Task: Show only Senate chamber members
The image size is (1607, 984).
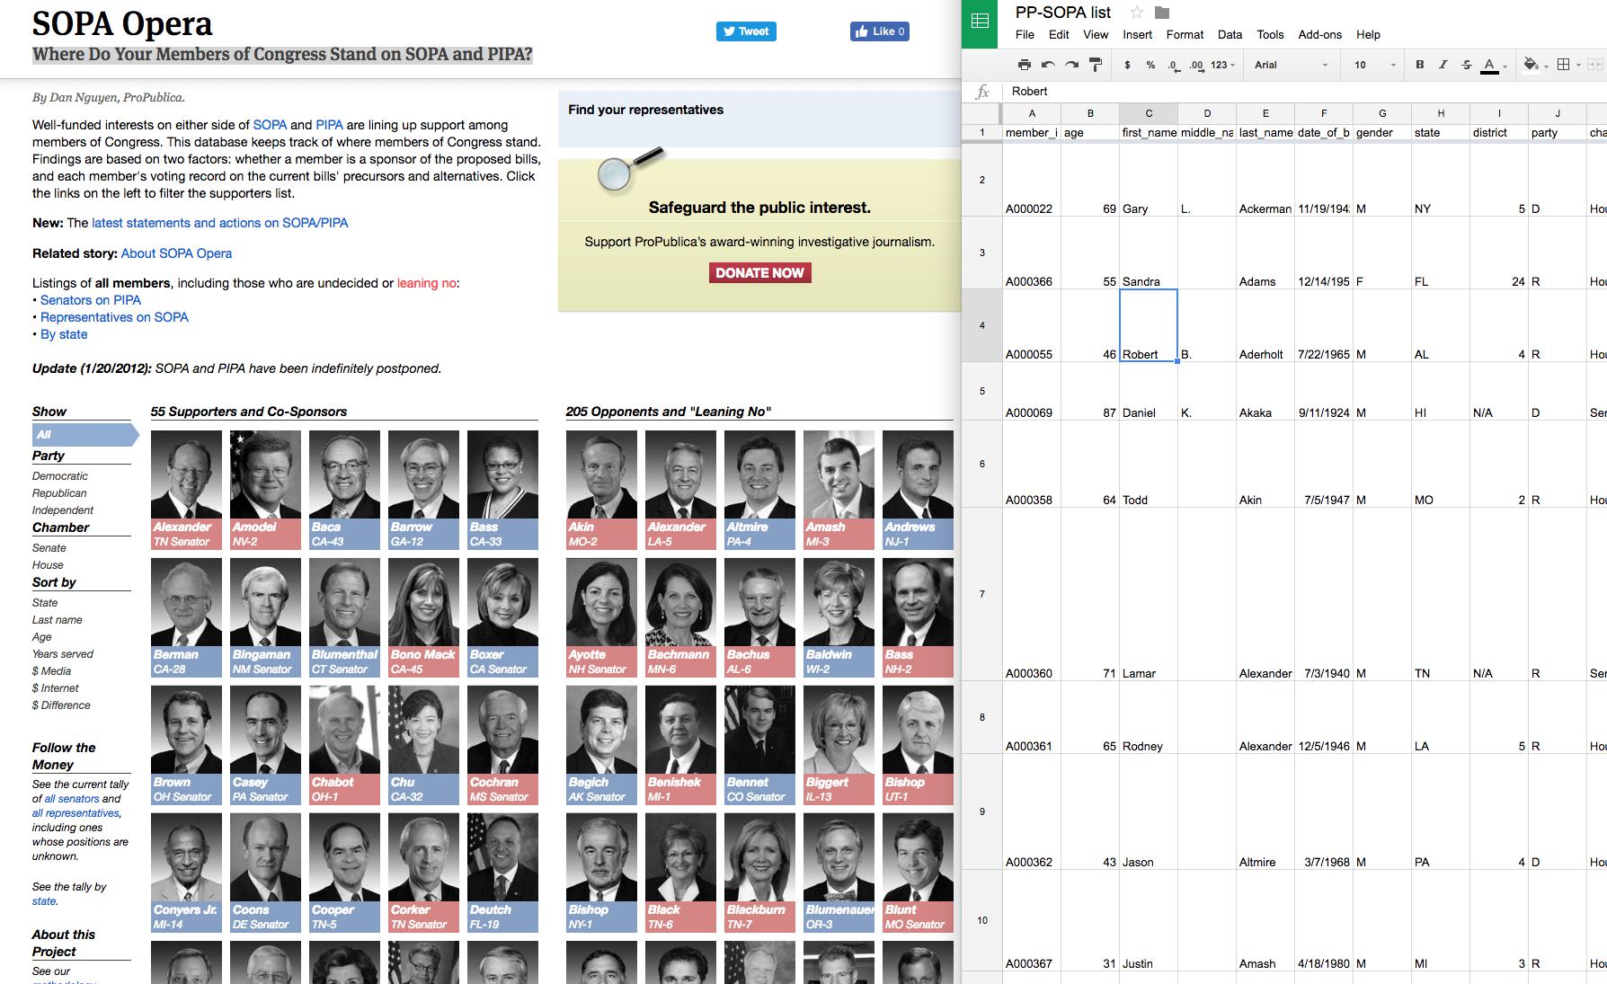Action: pyautogui.click(x=49, y=548)
